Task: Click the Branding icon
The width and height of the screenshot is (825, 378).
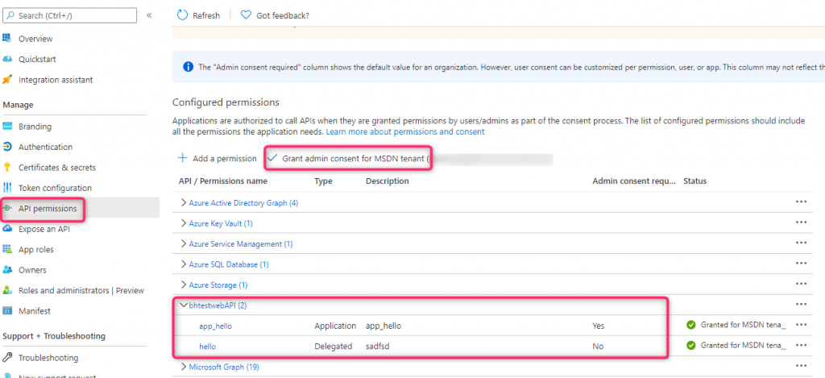Action: 6,127
